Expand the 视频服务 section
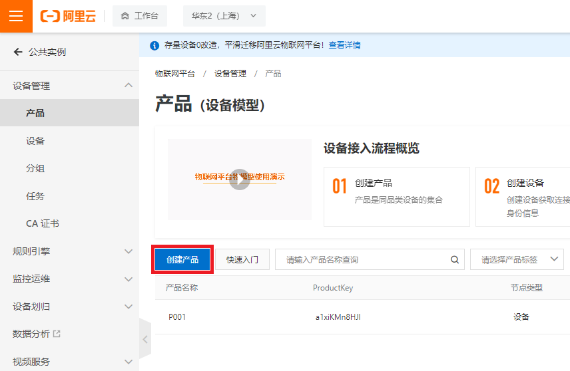The height and width of the screenshot is (371, 570). [x=69, y=362]
